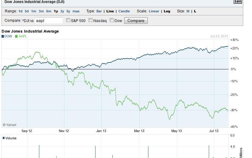252x158 pixels.
Task: Click the Volume label
Action: click(11, 138)
